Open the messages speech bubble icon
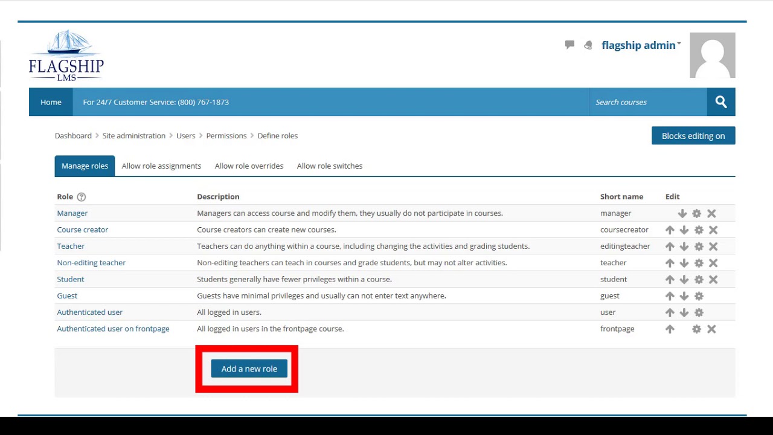This screenshot has width=773, height=435. tap(569, 45)
